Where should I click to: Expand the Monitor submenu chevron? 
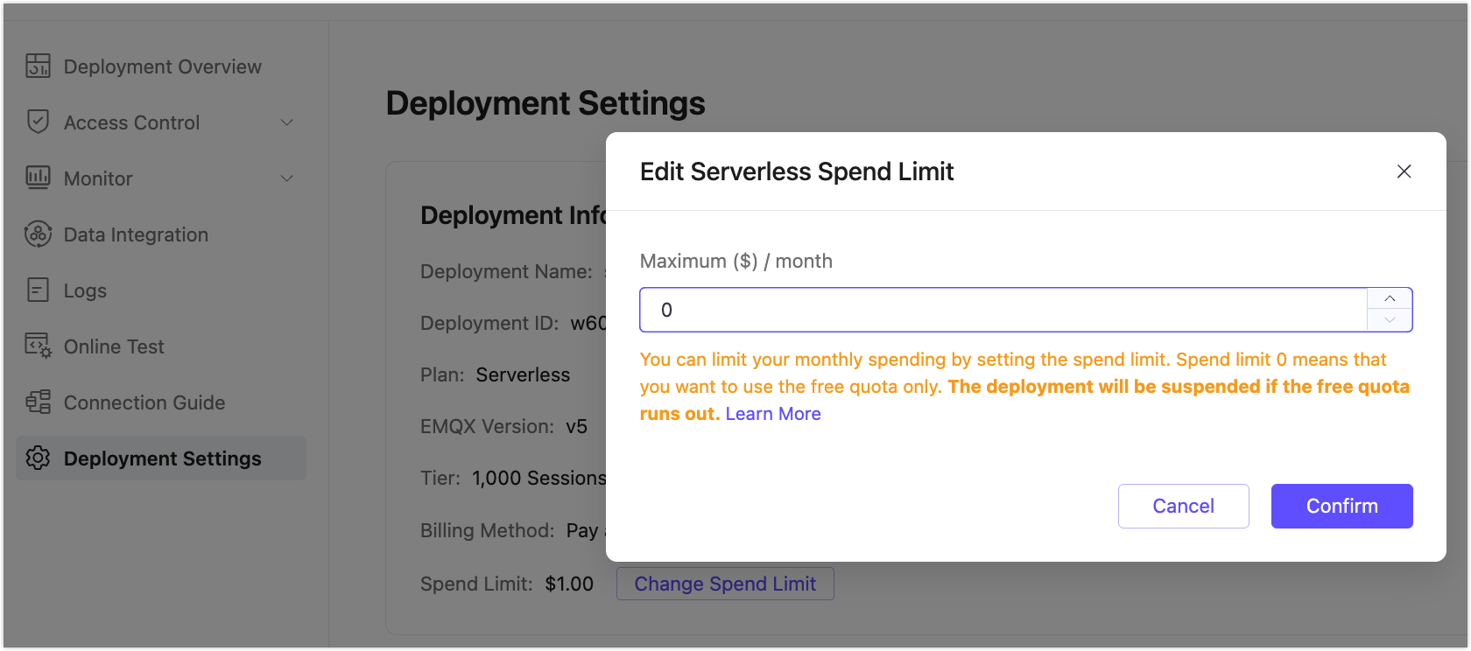point(286,178)
